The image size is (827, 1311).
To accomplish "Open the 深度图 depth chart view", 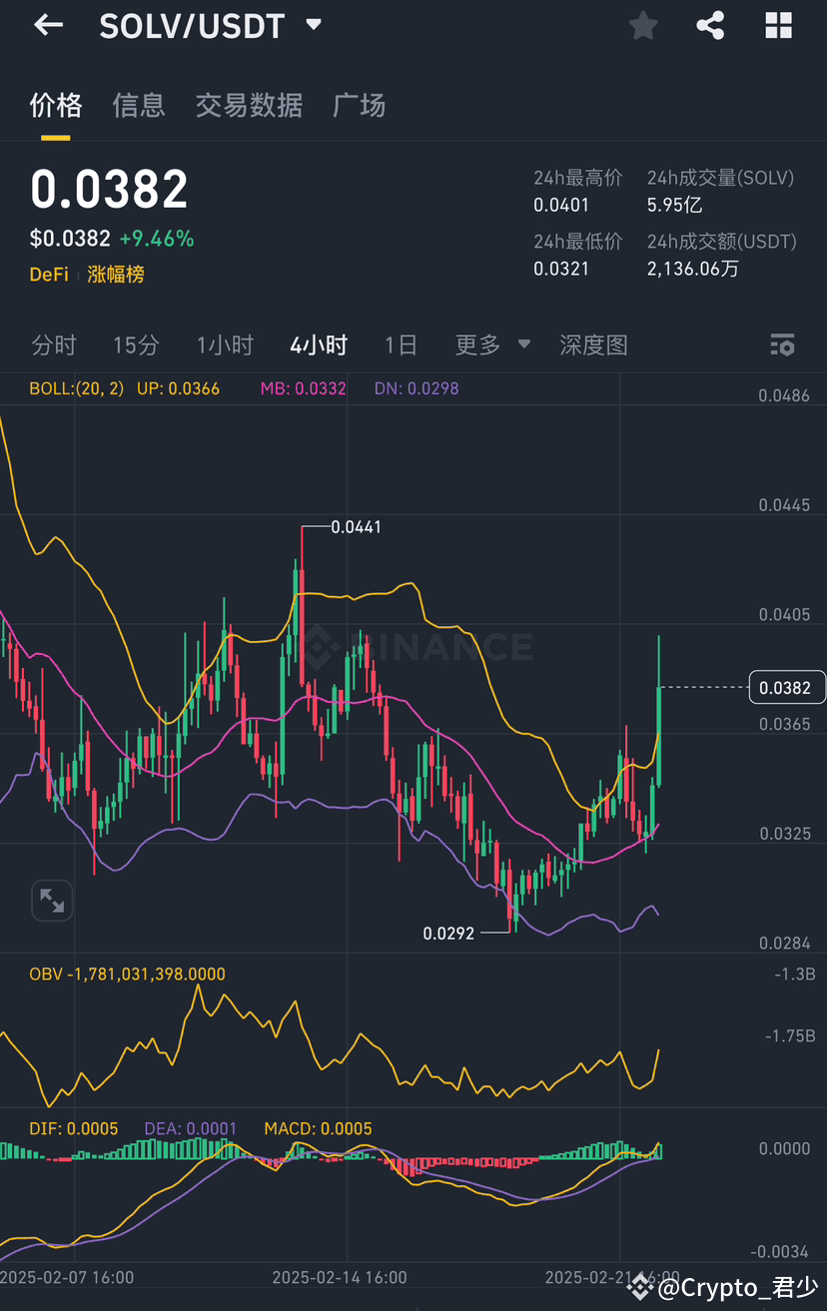I will [x=593, y=344].
